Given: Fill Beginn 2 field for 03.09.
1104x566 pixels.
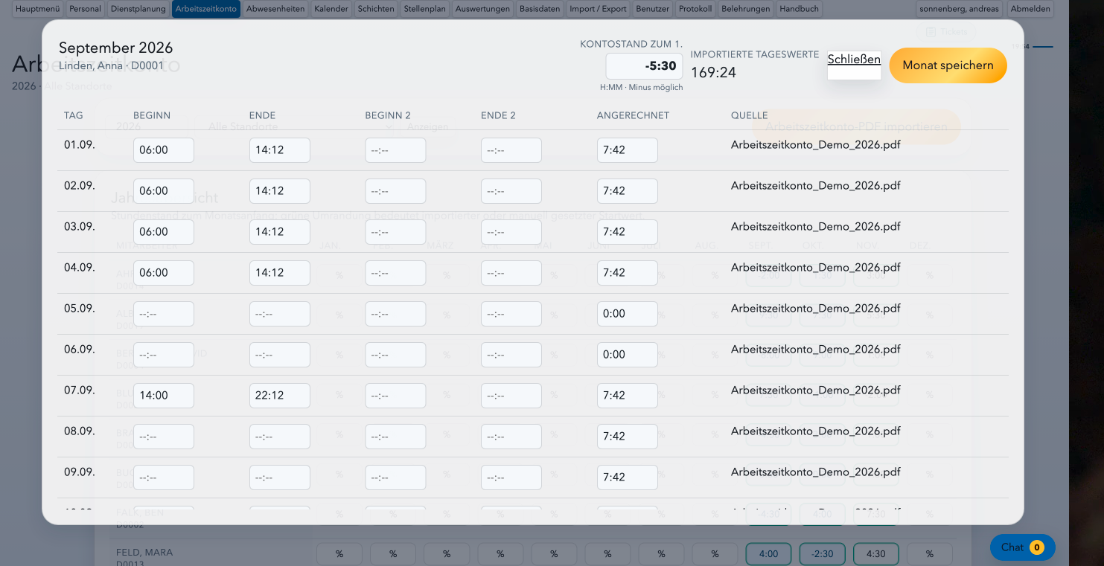Looking at the screenshot, I should [395, 232].
